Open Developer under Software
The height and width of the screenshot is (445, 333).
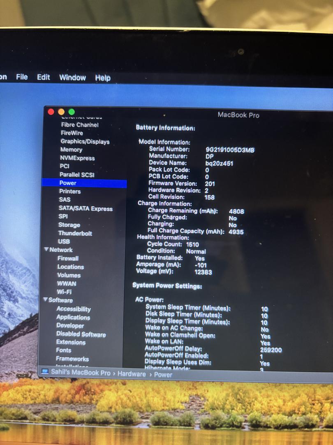[x=70, y=326]
